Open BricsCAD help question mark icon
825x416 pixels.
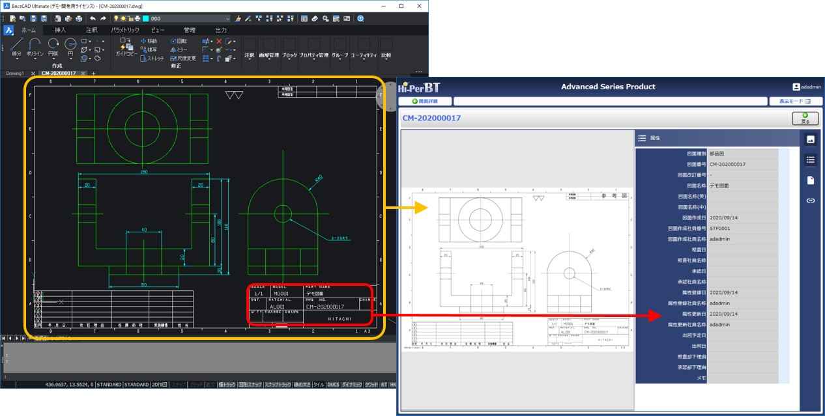click(360, 19)
